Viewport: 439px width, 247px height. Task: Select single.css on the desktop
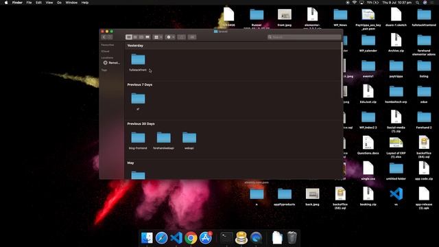tap(368, 171)
